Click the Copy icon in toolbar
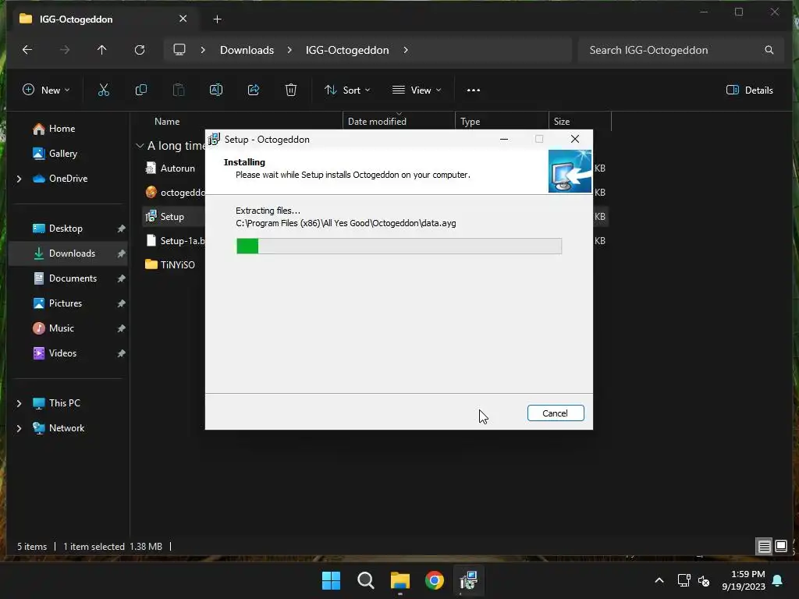The image size is (799, 599). coord(140,90)
